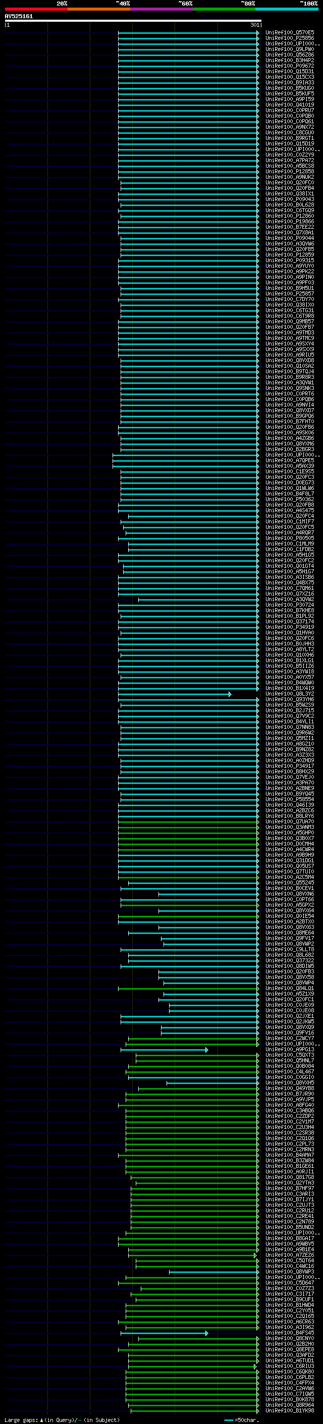Image resolution: width=323 pixels, height=1424 pixels.
Task: Select label UniRef100_A3YWI8
Action: coord(289,671)
